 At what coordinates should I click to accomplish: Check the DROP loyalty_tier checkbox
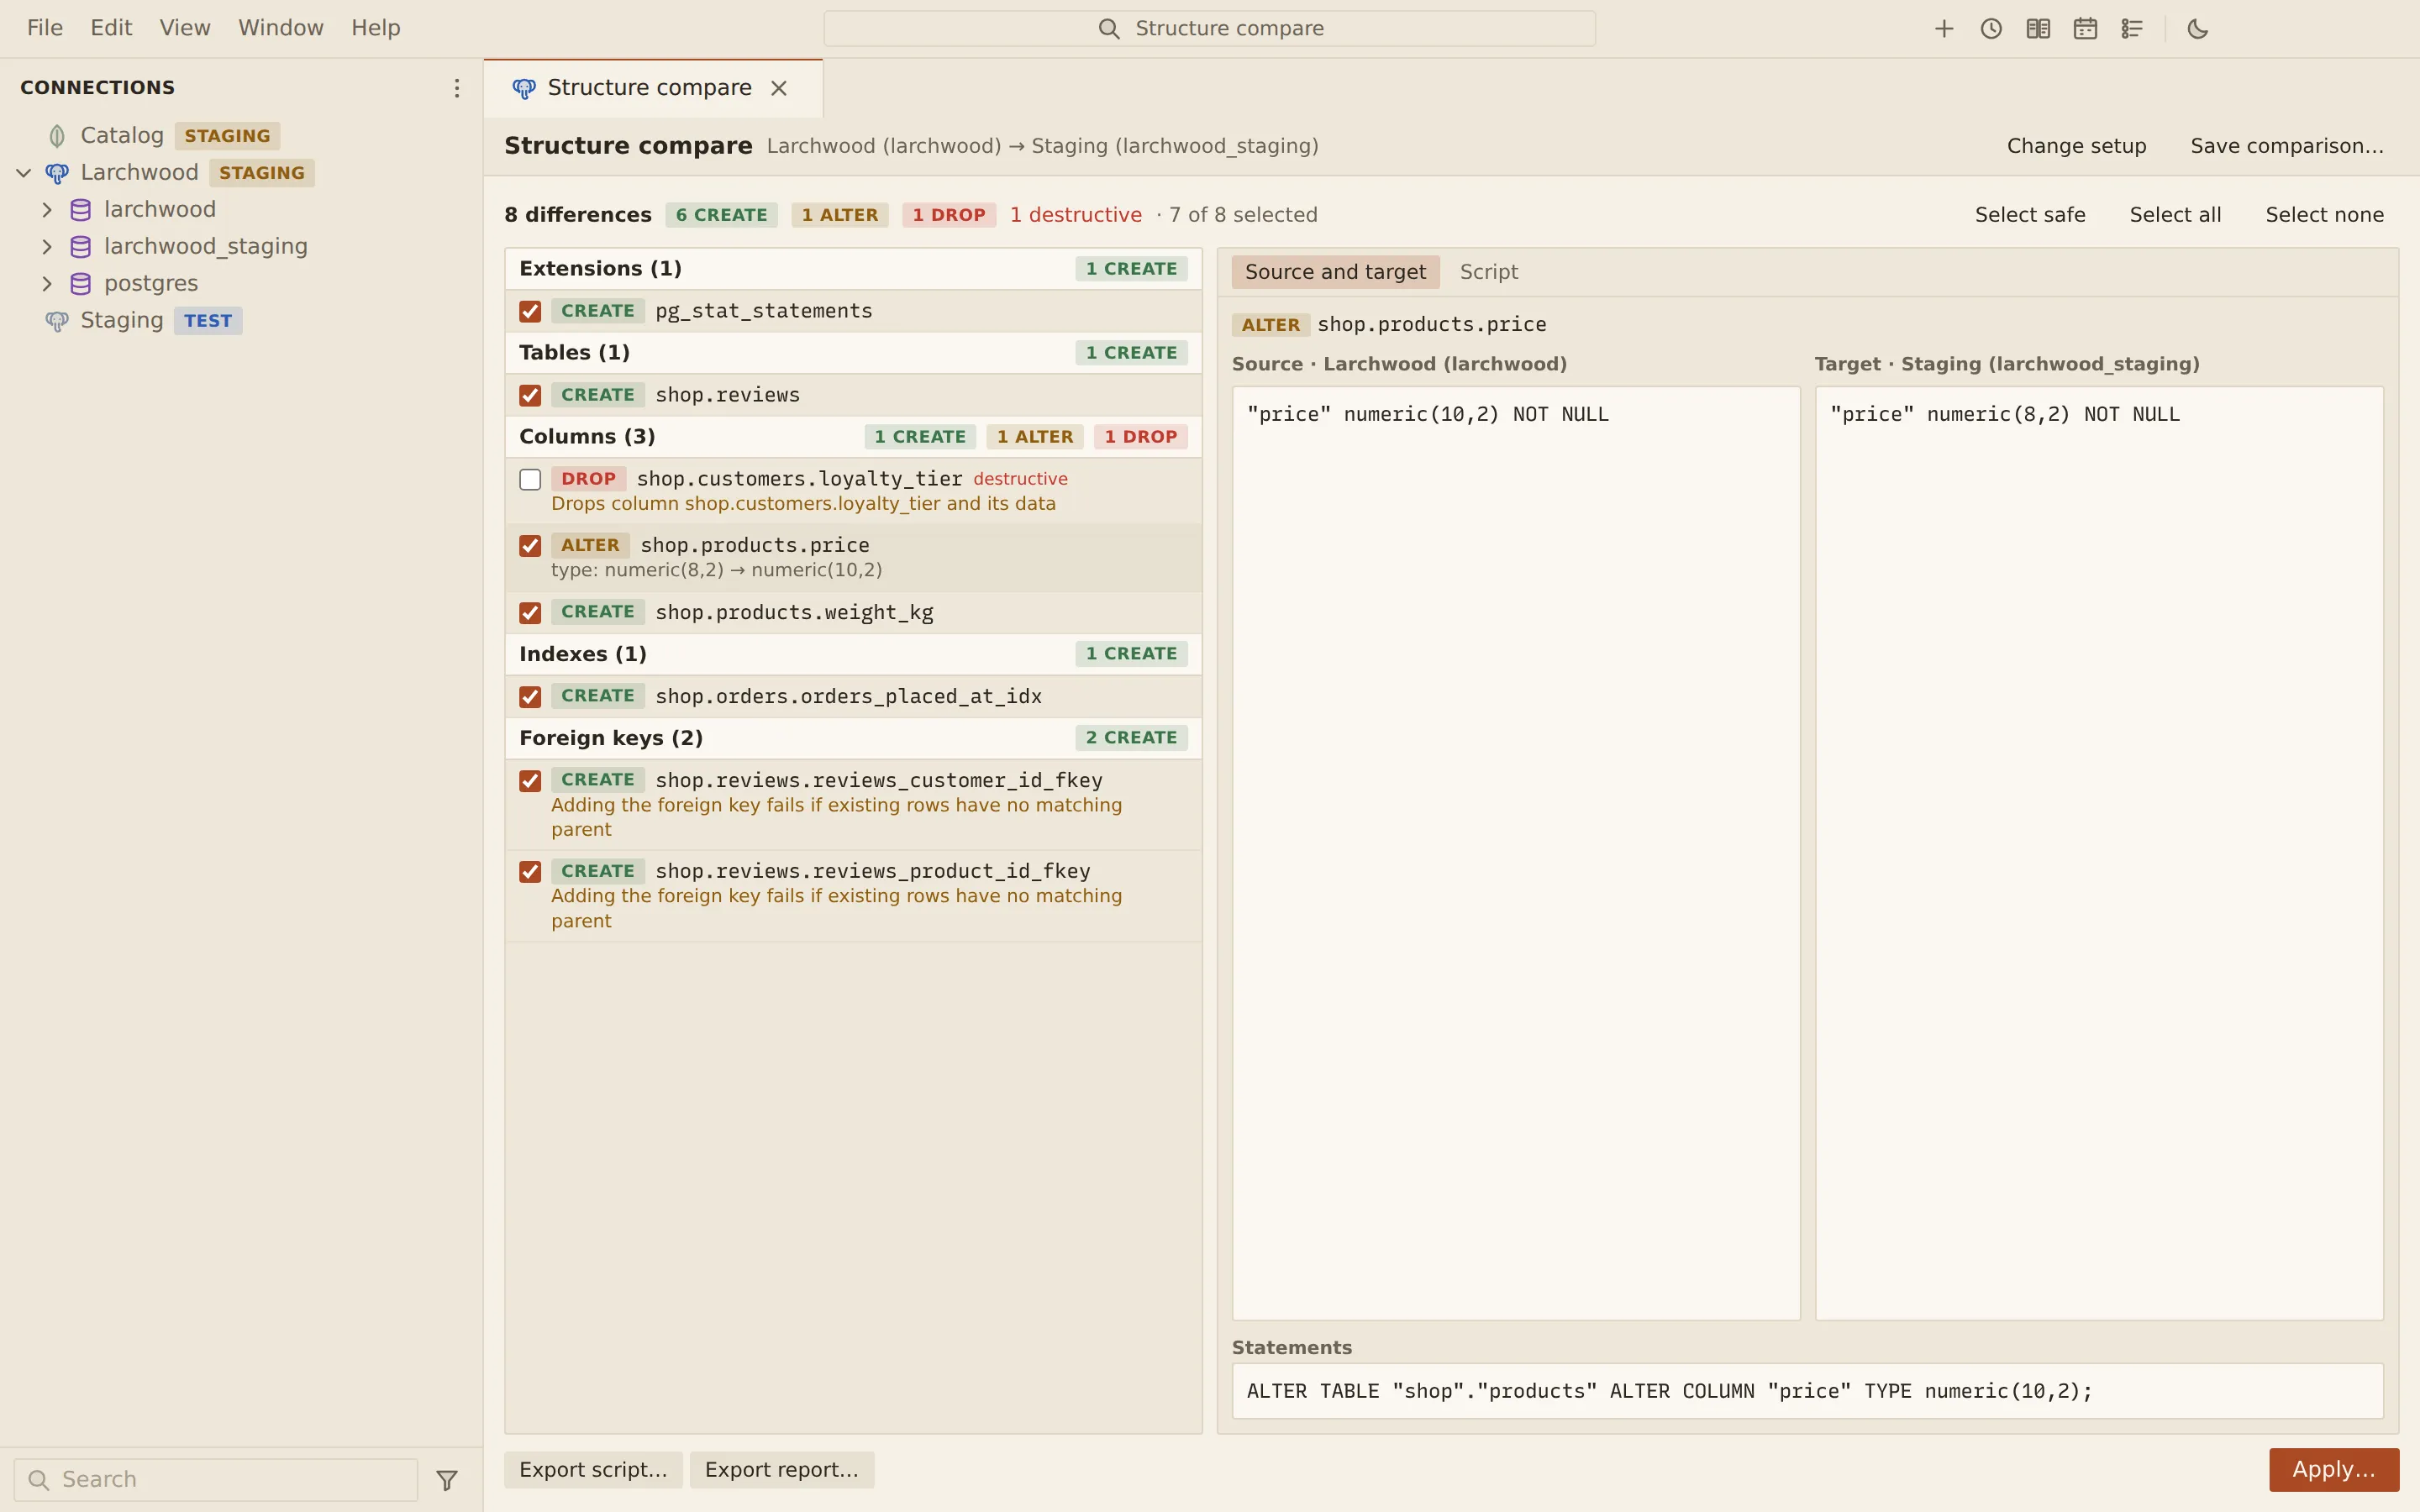pos(530,480)
